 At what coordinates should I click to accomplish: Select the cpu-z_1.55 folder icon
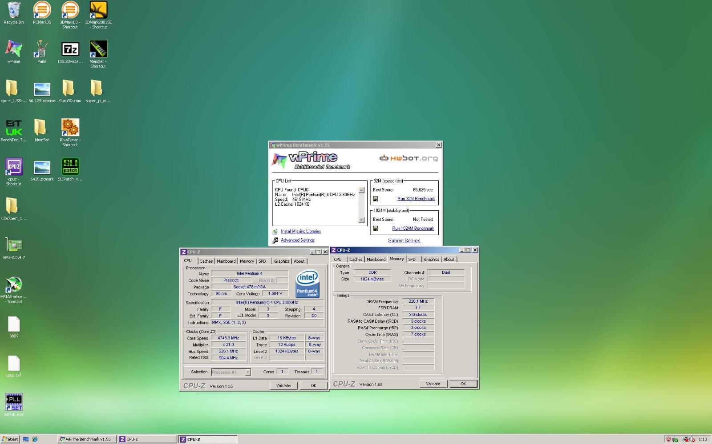[13, 91]
